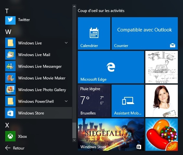Expand the Windows Live folder chevron
183x155 pixels.
[x=66, y=43]
